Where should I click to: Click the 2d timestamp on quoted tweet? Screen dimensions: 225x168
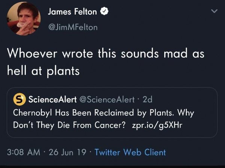(x=147, y=100)
